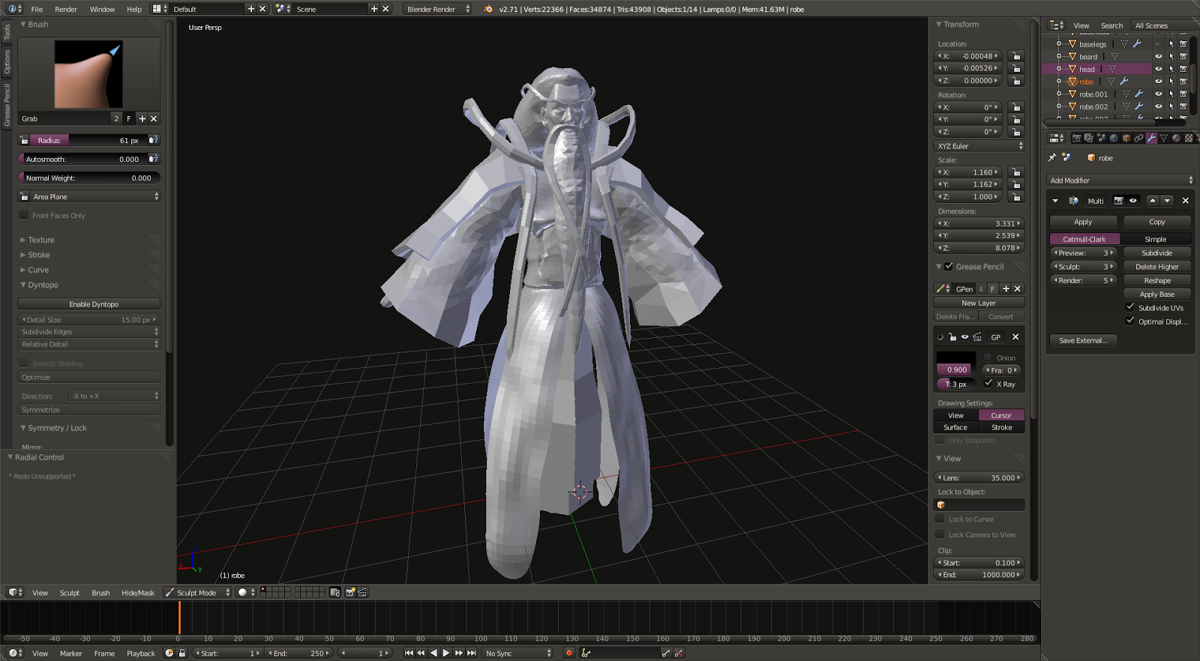Click the Delete Higher button
Screen dimensions: 1200x661
[1157, 267]
